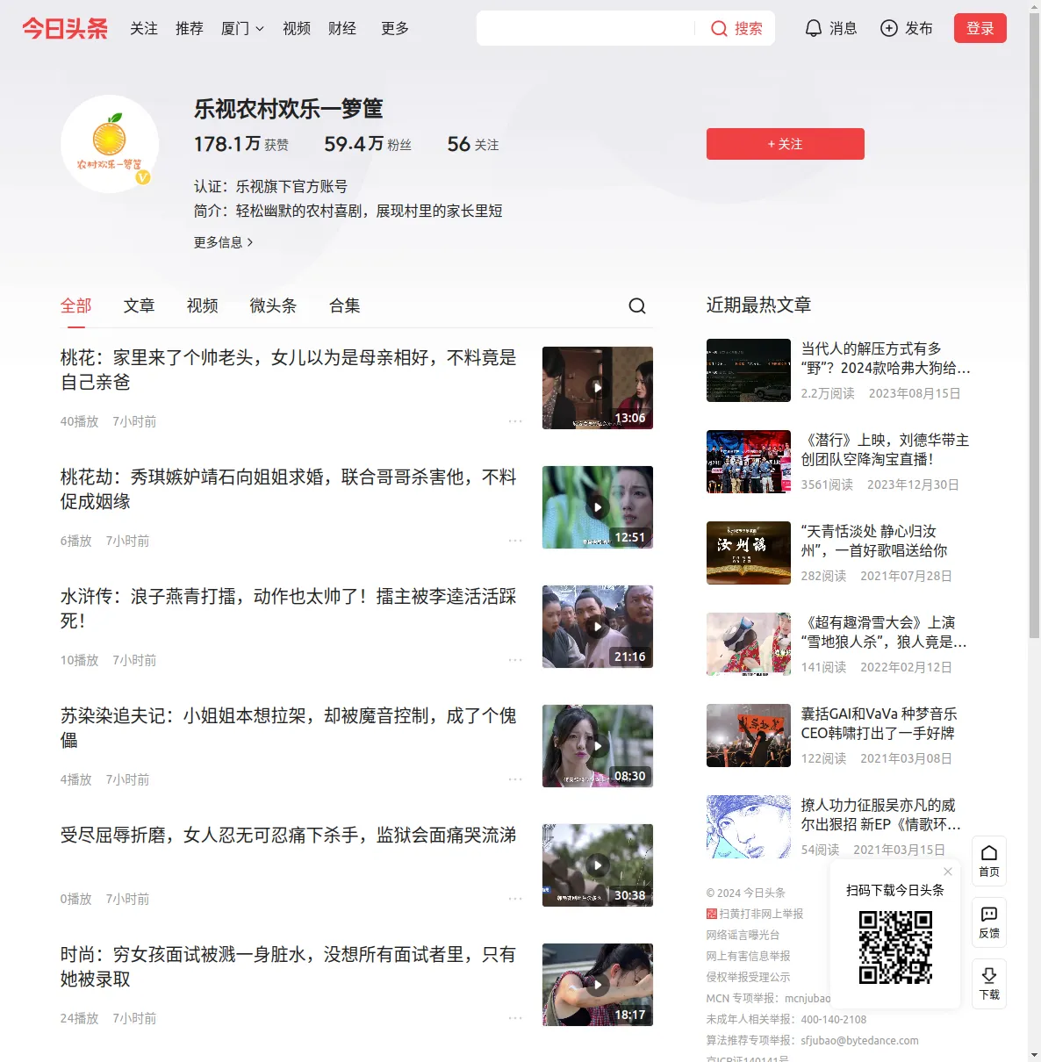1041x1062 pixels.
Task: Click the 汝州 song article thumbnail
Action: pyautogui.click(x=749, y=553)
